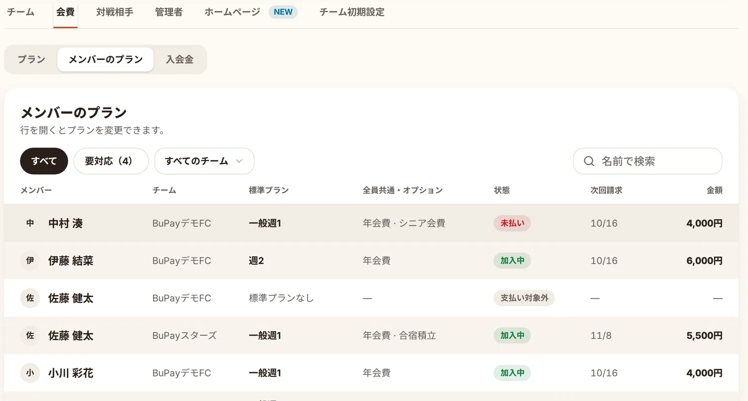Click the 11/8 next billing date
The height and width of the screenshot is (401, 748).
click(601, 336)
